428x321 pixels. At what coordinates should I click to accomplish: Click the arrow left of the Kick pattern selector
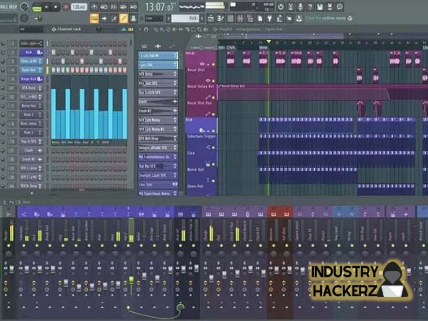(x=168, y=18)
